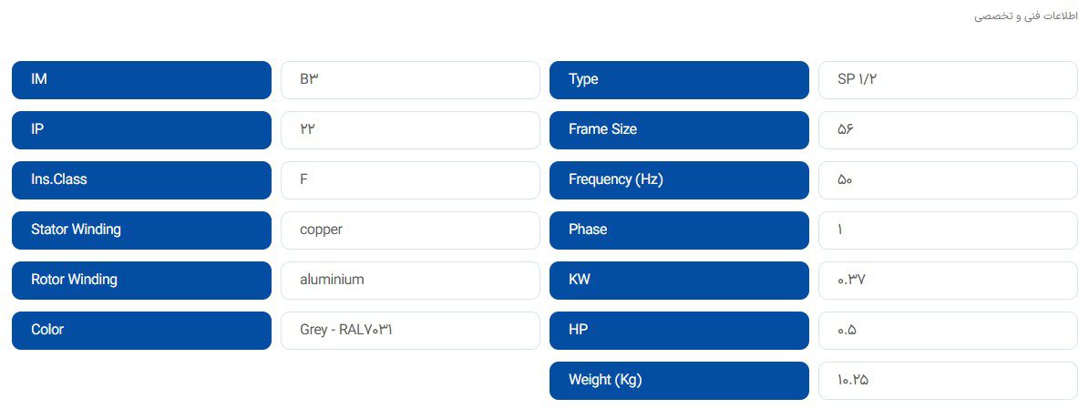Image resolution: width=1089 pixels, height=409 pixels.
Task: Click the Weight (Kg) label
Action: coord(679,381)
